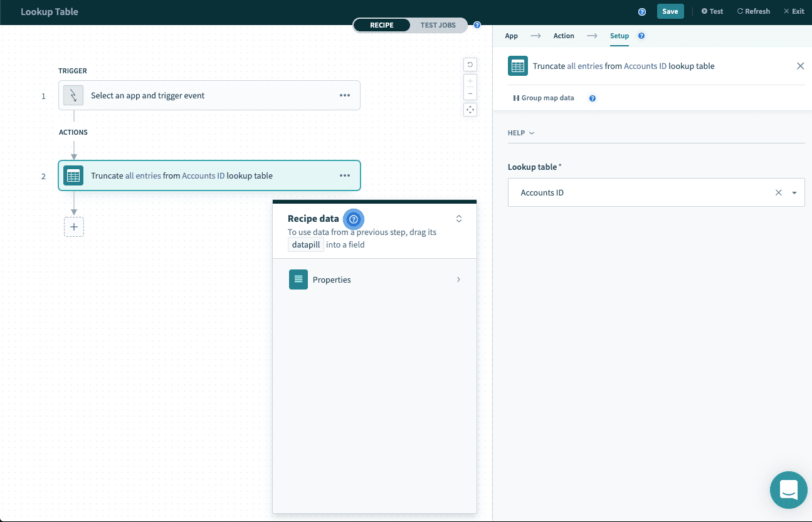Screen dimensions: 812x522
Task: Open the Lookup table dropdown arrow
Action: 794,193
